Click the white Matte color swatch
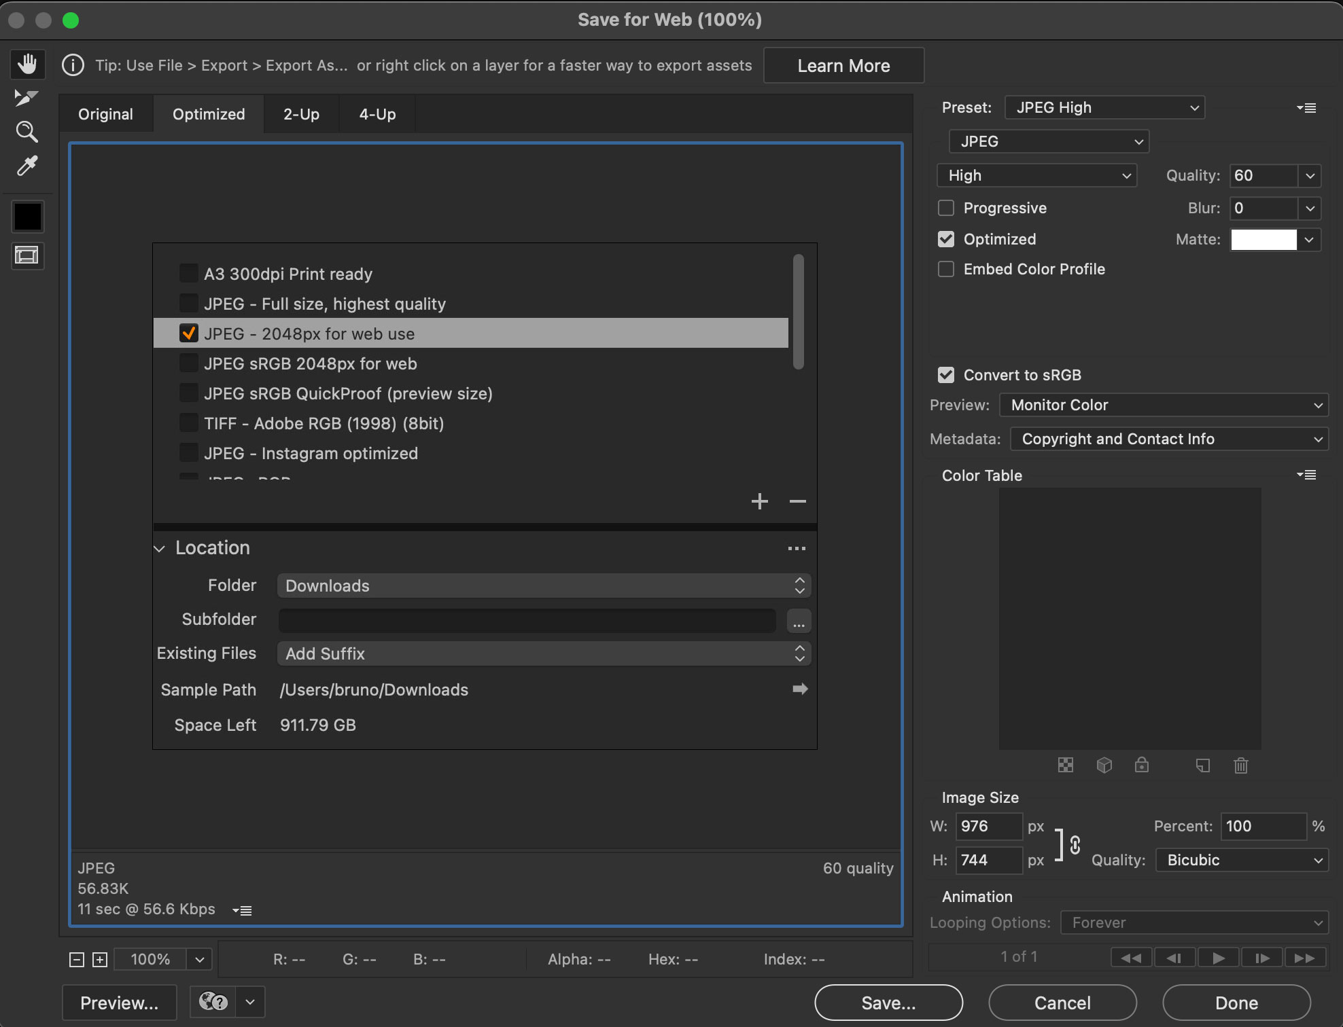 click(x=1263, y=239)
